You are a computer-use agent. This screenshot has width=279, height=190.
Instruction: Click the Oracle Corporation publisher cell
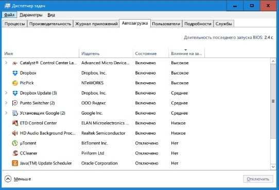pos(99,163)
